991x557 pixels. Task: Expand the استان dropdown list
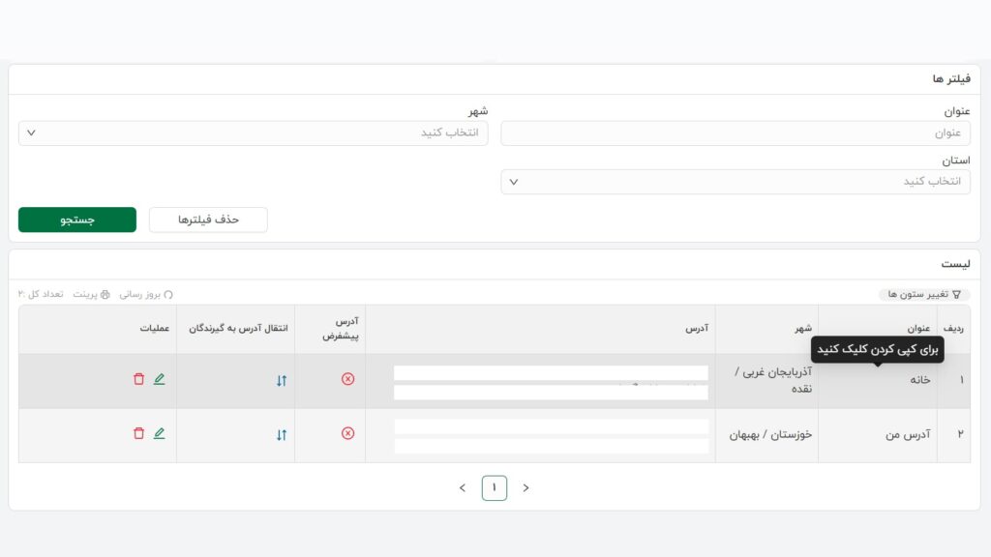point(736,181)
